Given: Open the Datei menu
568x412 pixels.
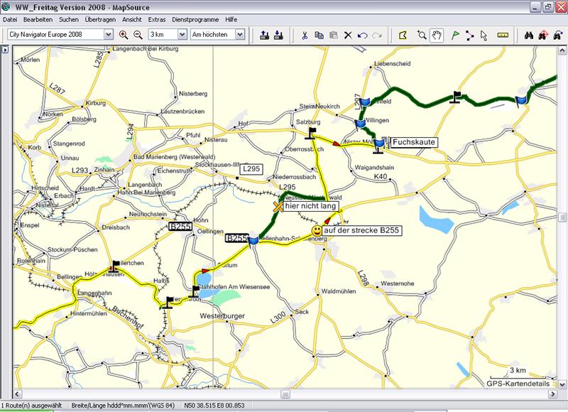Looking at the screenshot, I should (10, 20).
